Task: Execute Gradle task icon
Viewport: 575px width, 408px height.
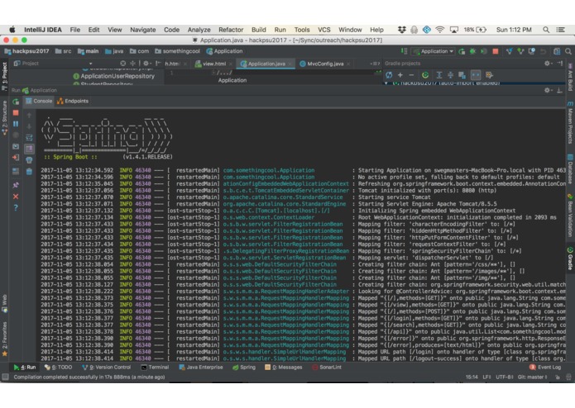Action: pos(425,75)
